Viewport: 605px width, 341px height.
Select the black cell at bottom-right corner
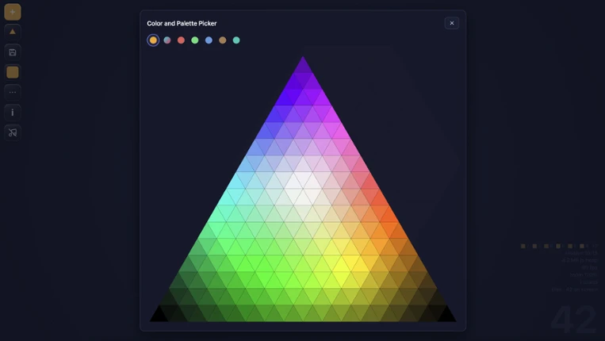(x=446, y=316)
